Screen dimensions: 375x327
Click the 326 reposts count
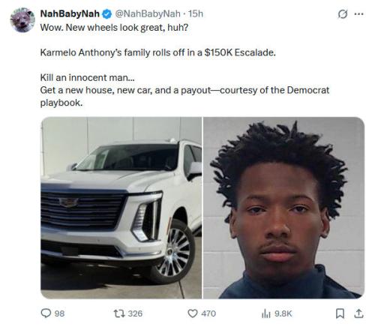point(135,313)
